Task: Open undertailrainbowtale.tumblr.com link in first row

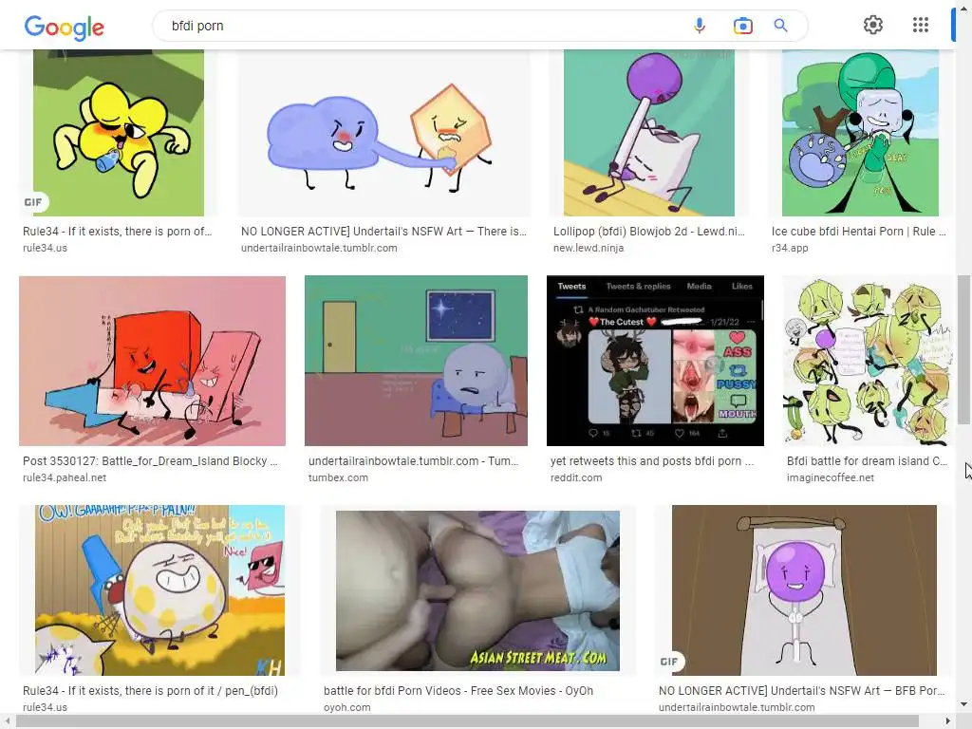Action: coord(319,248)
